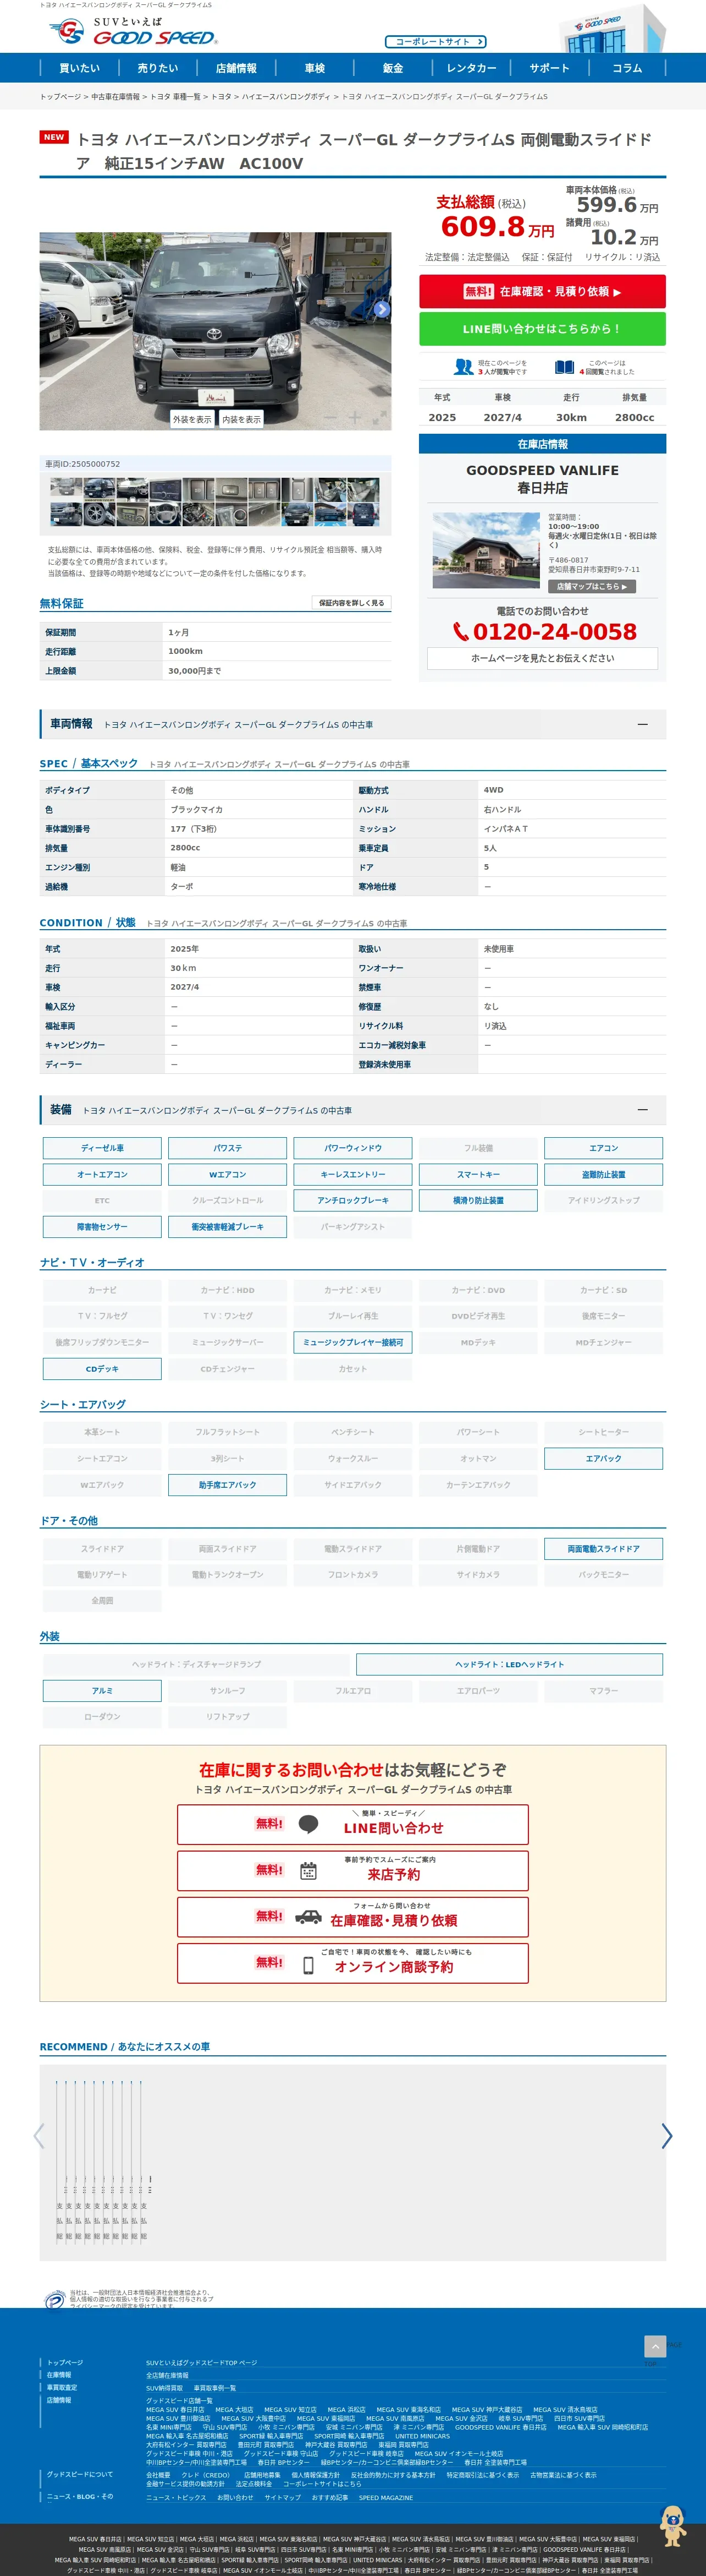Screen dimensions: 706x2576
Task: Click 両面電動スライドドア equipment tag
Action: (x=603, y=1549)
